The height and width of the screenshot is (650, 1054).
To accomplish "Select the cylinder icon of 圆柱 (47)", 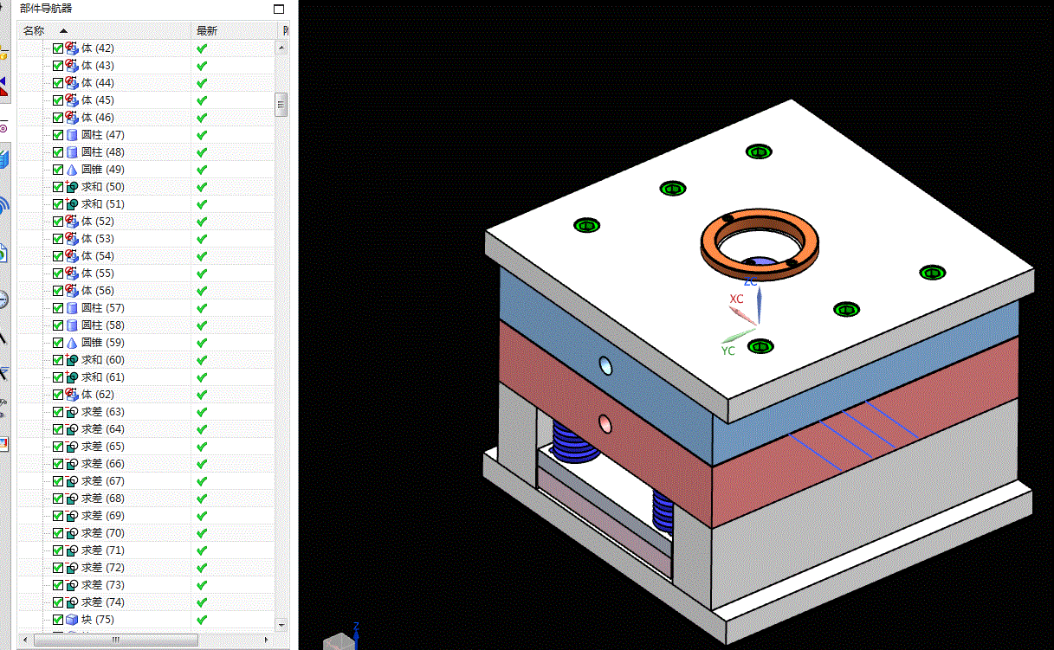I will pyautogui.click(x=72, y=135).
